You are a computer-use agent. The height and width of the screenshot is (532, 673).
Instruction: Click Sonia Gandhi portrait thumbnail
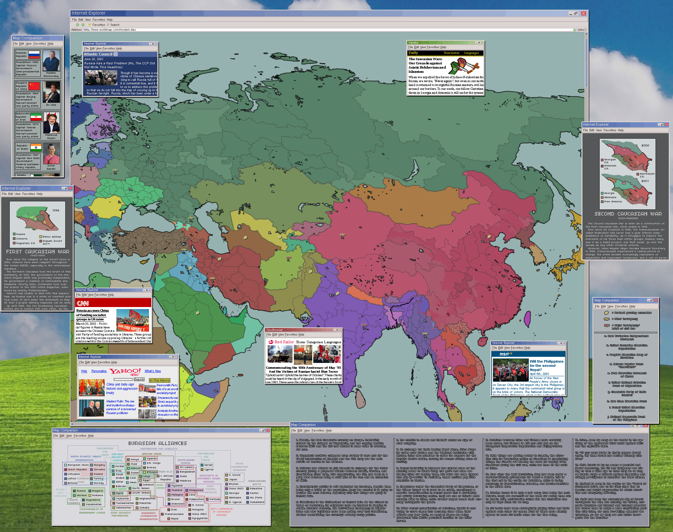pyautogui.click(x=51, y=154)
